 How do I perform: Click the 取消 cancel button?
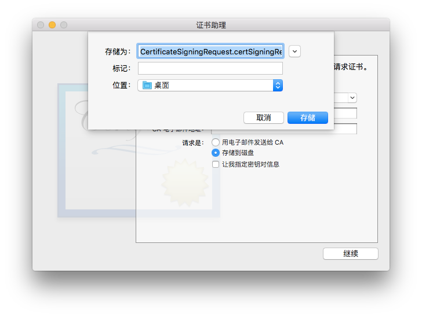tap(264, 117)
